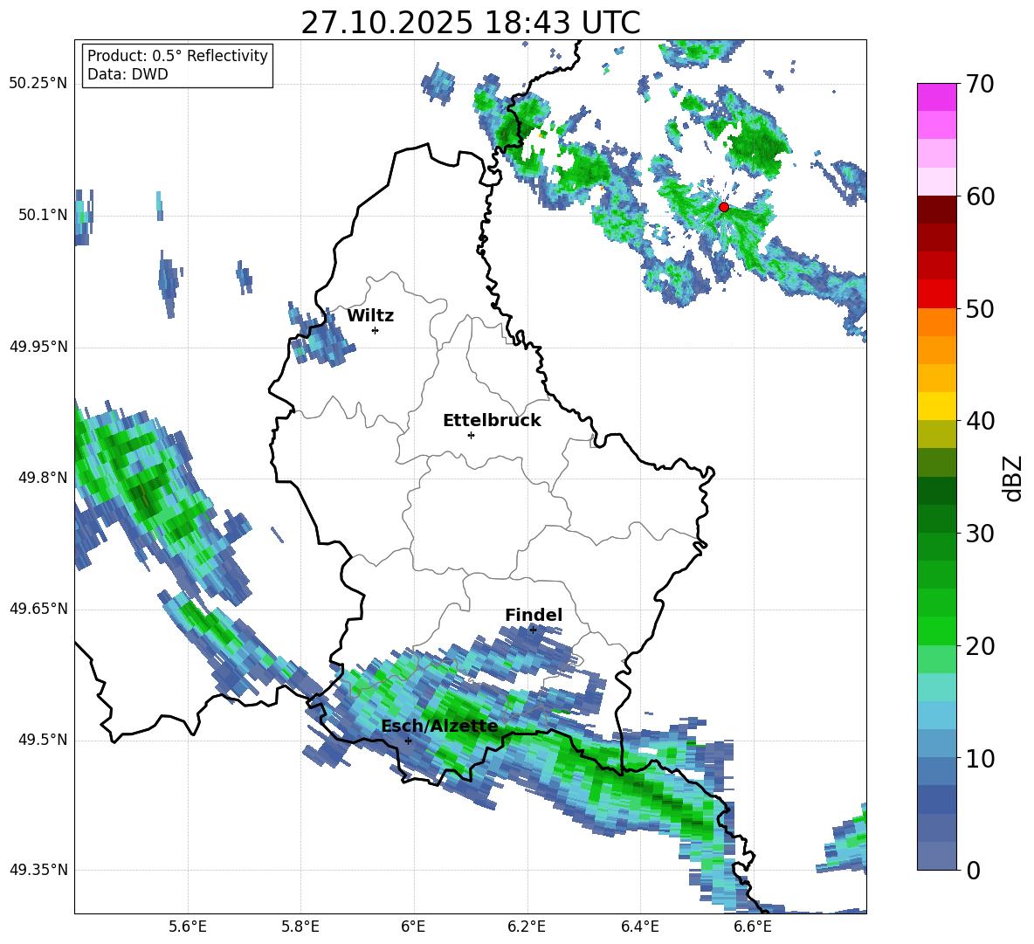Click the Findel city label
Screen dimensions: 1034x944
point(534,615)
